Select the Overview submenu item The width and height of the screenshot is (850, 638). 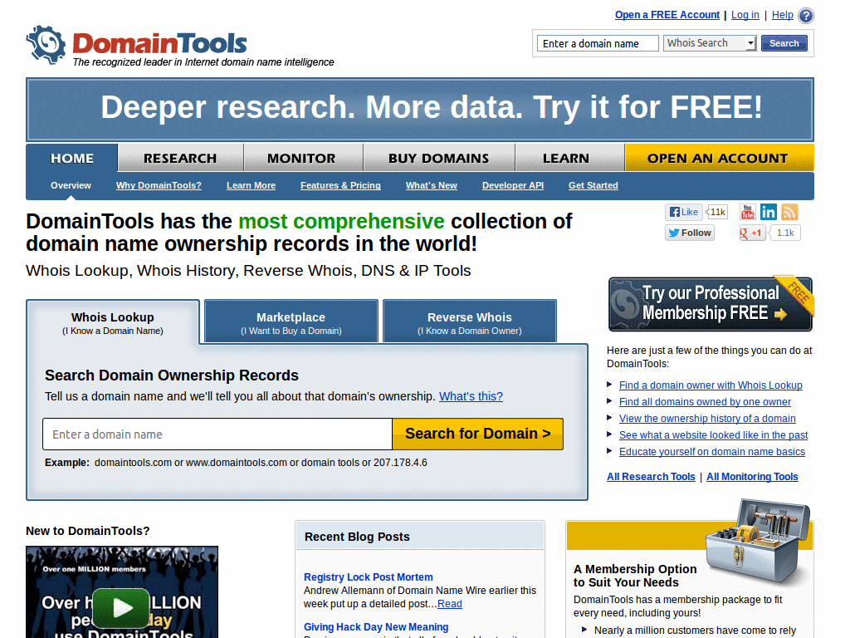click(x=71, y=185)
